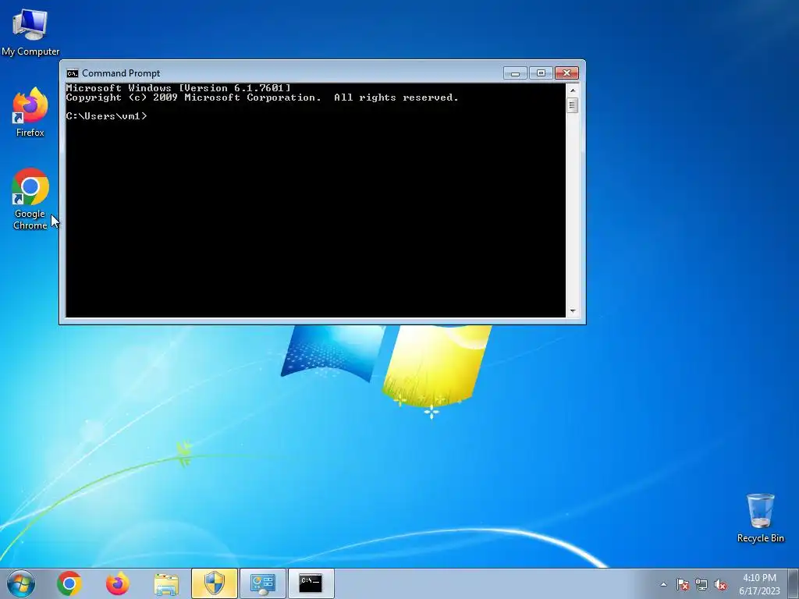
Task: Click the C:\Users\vm1> prompt line
Action: (106, 116)
